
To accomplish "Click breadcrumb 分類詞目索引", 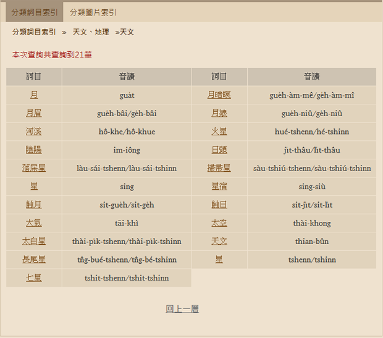I will (x=34, y=32).
